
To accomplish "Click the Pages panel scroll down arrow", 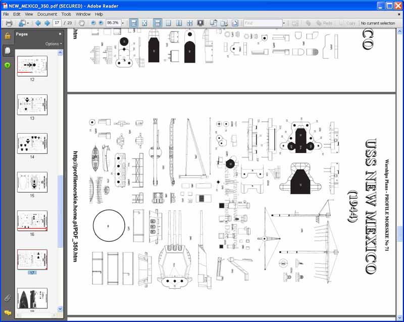I will pos(60,309).
